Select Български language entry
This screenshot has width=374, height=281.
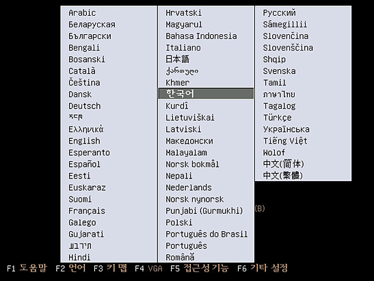pyautogui.click(x=90, y=36)
